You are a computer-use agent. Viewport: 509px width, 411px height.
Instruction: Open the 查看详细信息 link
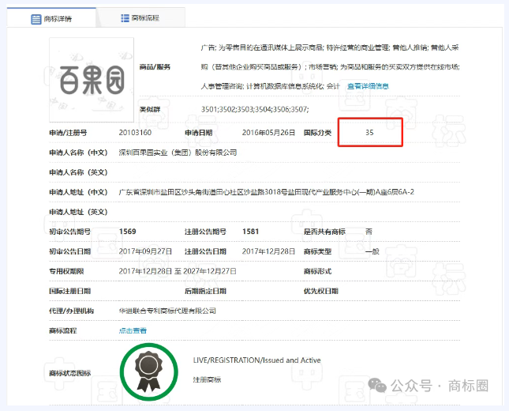[367, 85]
